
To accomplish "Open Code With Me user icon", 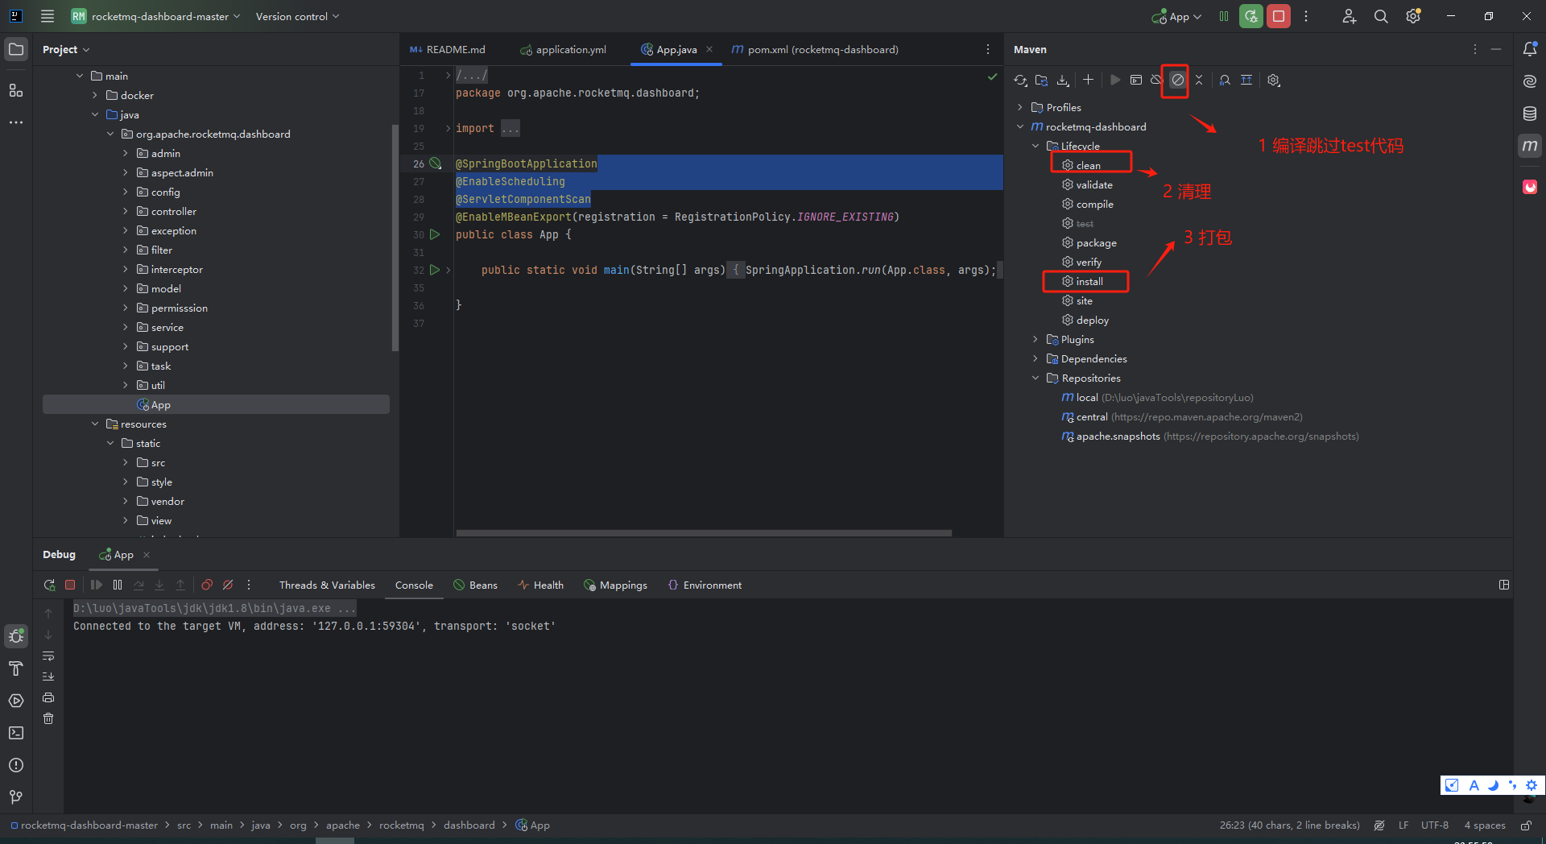I will tap(1349, 16).
